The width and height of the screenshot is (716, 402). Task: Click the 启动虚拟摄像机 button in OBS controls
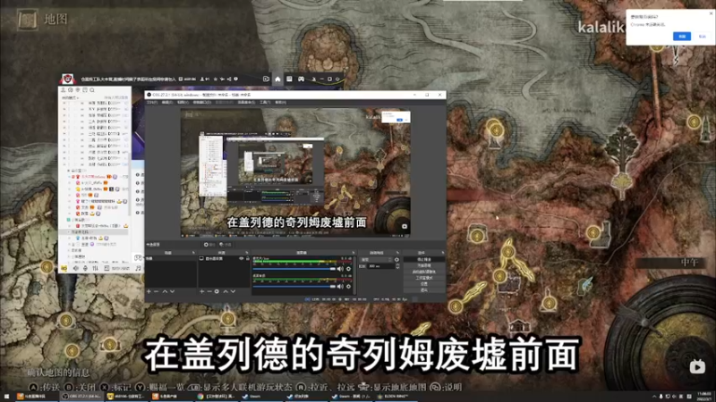click(x=423, y=272)
